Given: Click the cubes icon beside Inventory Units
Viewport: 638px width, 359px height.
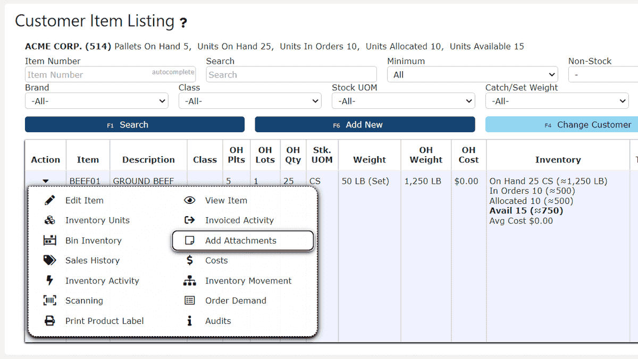Looking at the screenshot, I should pyautogui.click(x=49, y=220).
